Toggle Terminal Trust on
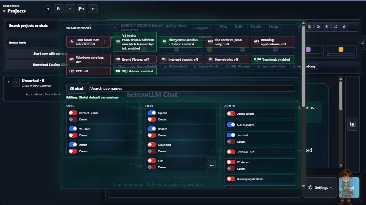This screenshot has width=366, height=205. coord(231,152)
